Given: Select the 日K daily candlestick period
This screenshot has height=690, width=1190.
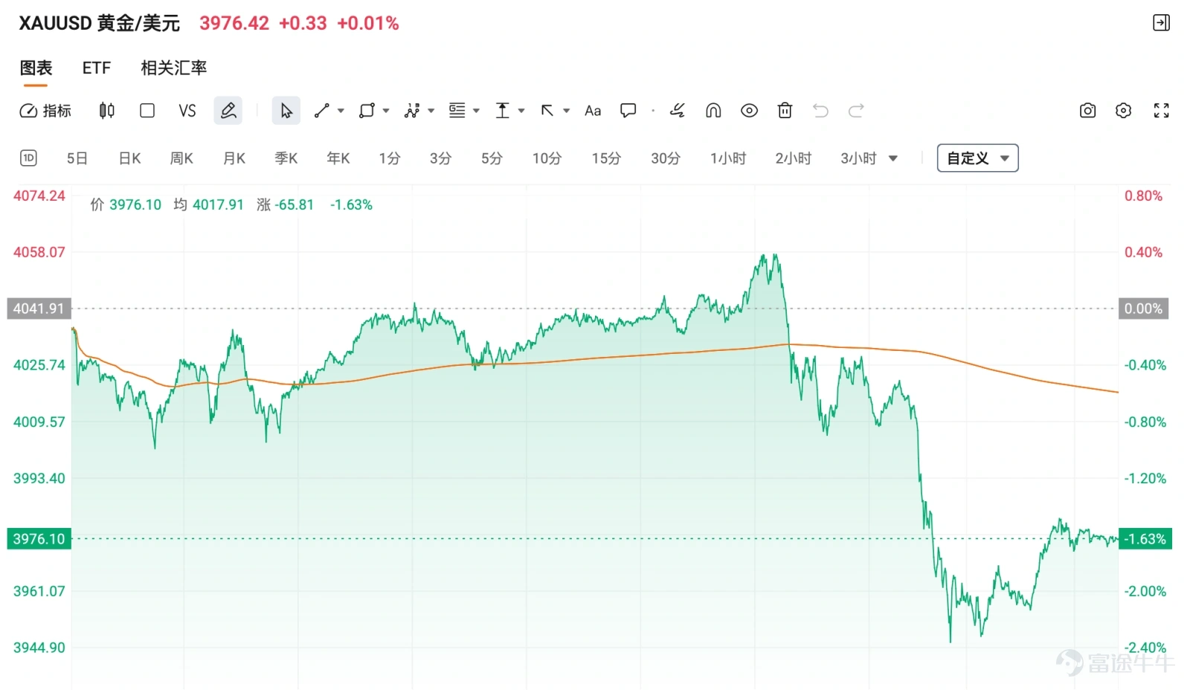Looking at the screenshot, I should coord(129,158).
